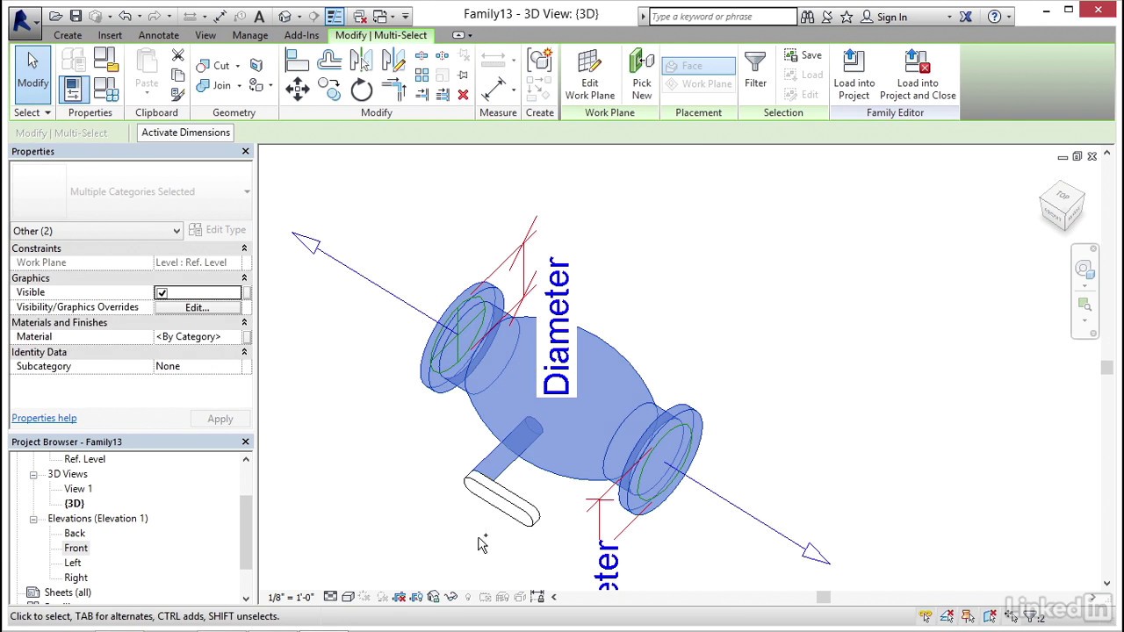Collapse the Elevations (Elevation 1) node
1124x632 pixels.
33,519
